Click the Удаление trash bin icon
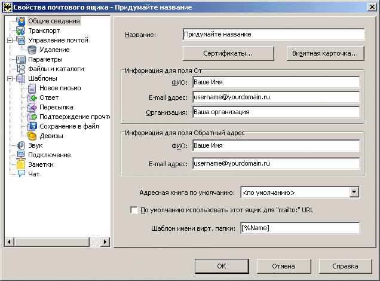 32,50
